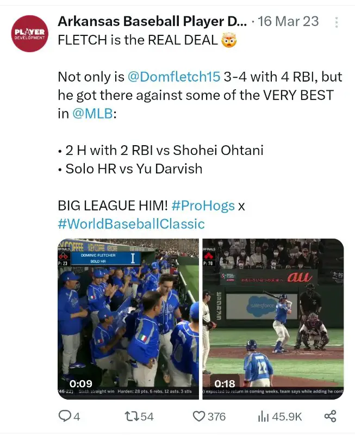Like the tweet with the heart icon
This screenshot has width=355, height=435.
point(199,417)
